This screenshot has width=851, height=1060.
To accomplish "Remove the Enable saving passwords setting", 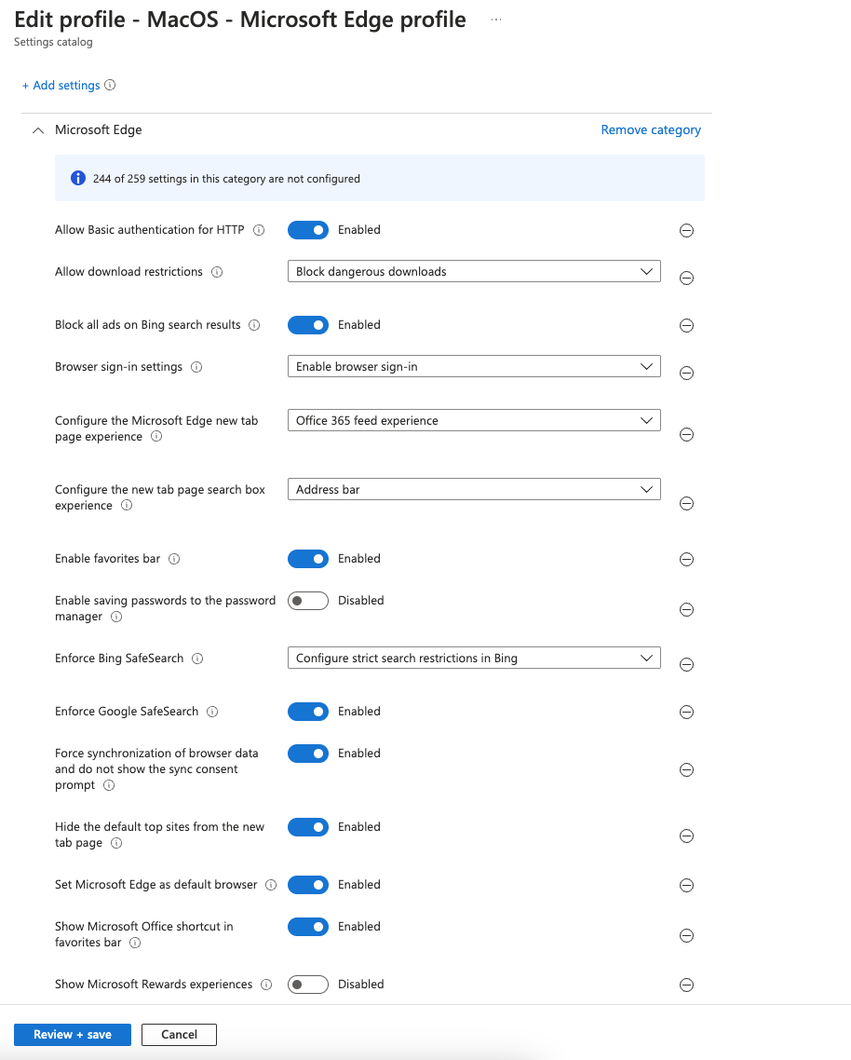I will tap(686, 610).
